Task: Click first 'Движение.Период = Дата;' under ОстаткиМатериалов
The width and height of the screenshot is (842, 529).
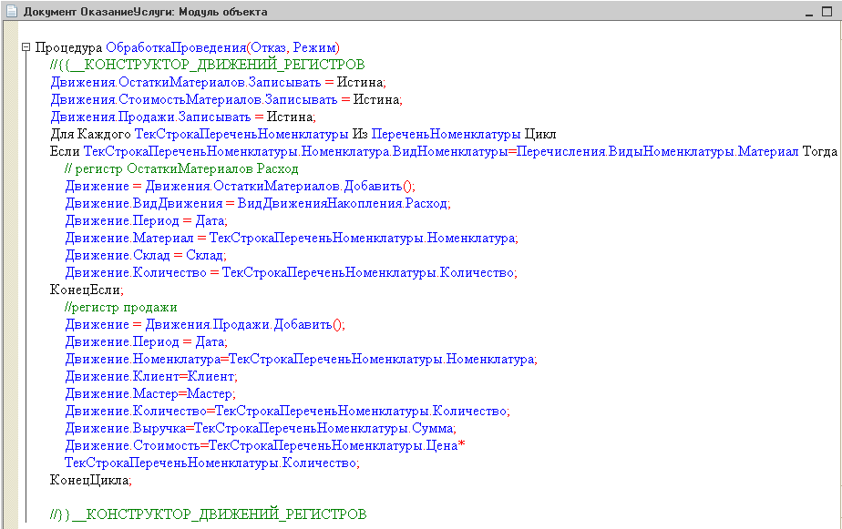Action: point(146,221)
